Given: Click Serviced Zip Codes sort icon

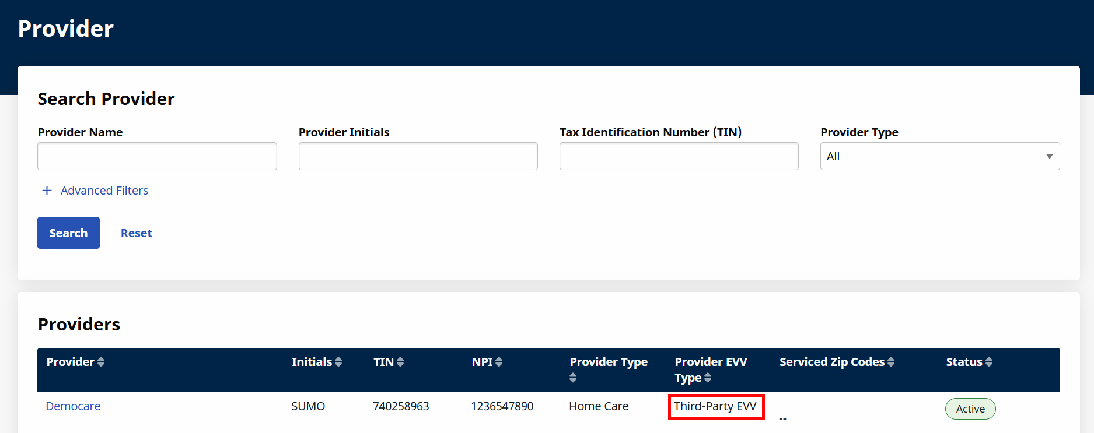Looking at the screenshot, I should coord(891,362).
